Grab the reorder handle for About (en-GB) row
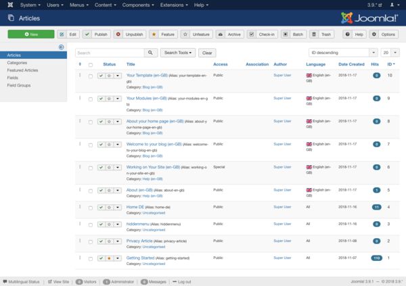The image size is (406, 286). pos(80,190)
